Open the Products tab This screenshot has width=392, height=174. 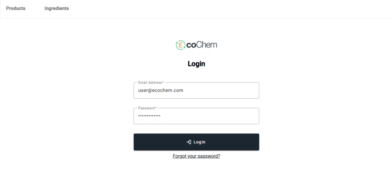click(x=16, y=8)
